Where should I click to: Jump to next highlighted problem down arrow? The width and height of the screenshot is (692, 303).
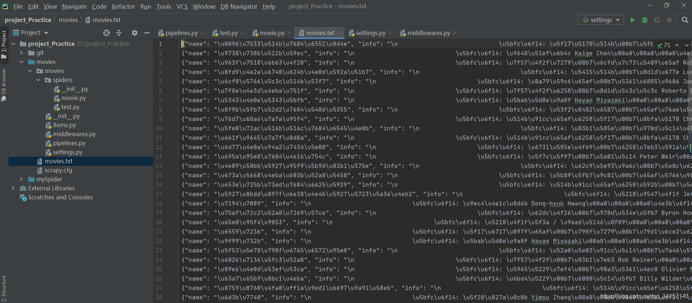tap(686, 45)
